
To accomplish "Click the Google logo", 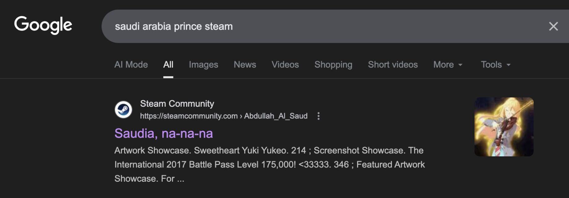I will coord(43,25).
